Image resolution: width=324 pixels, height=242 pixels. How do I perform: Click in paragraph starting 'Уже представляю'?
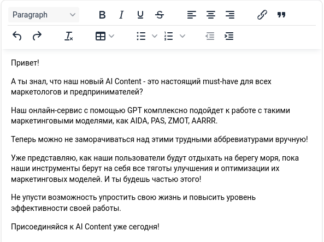click(155, 168)
